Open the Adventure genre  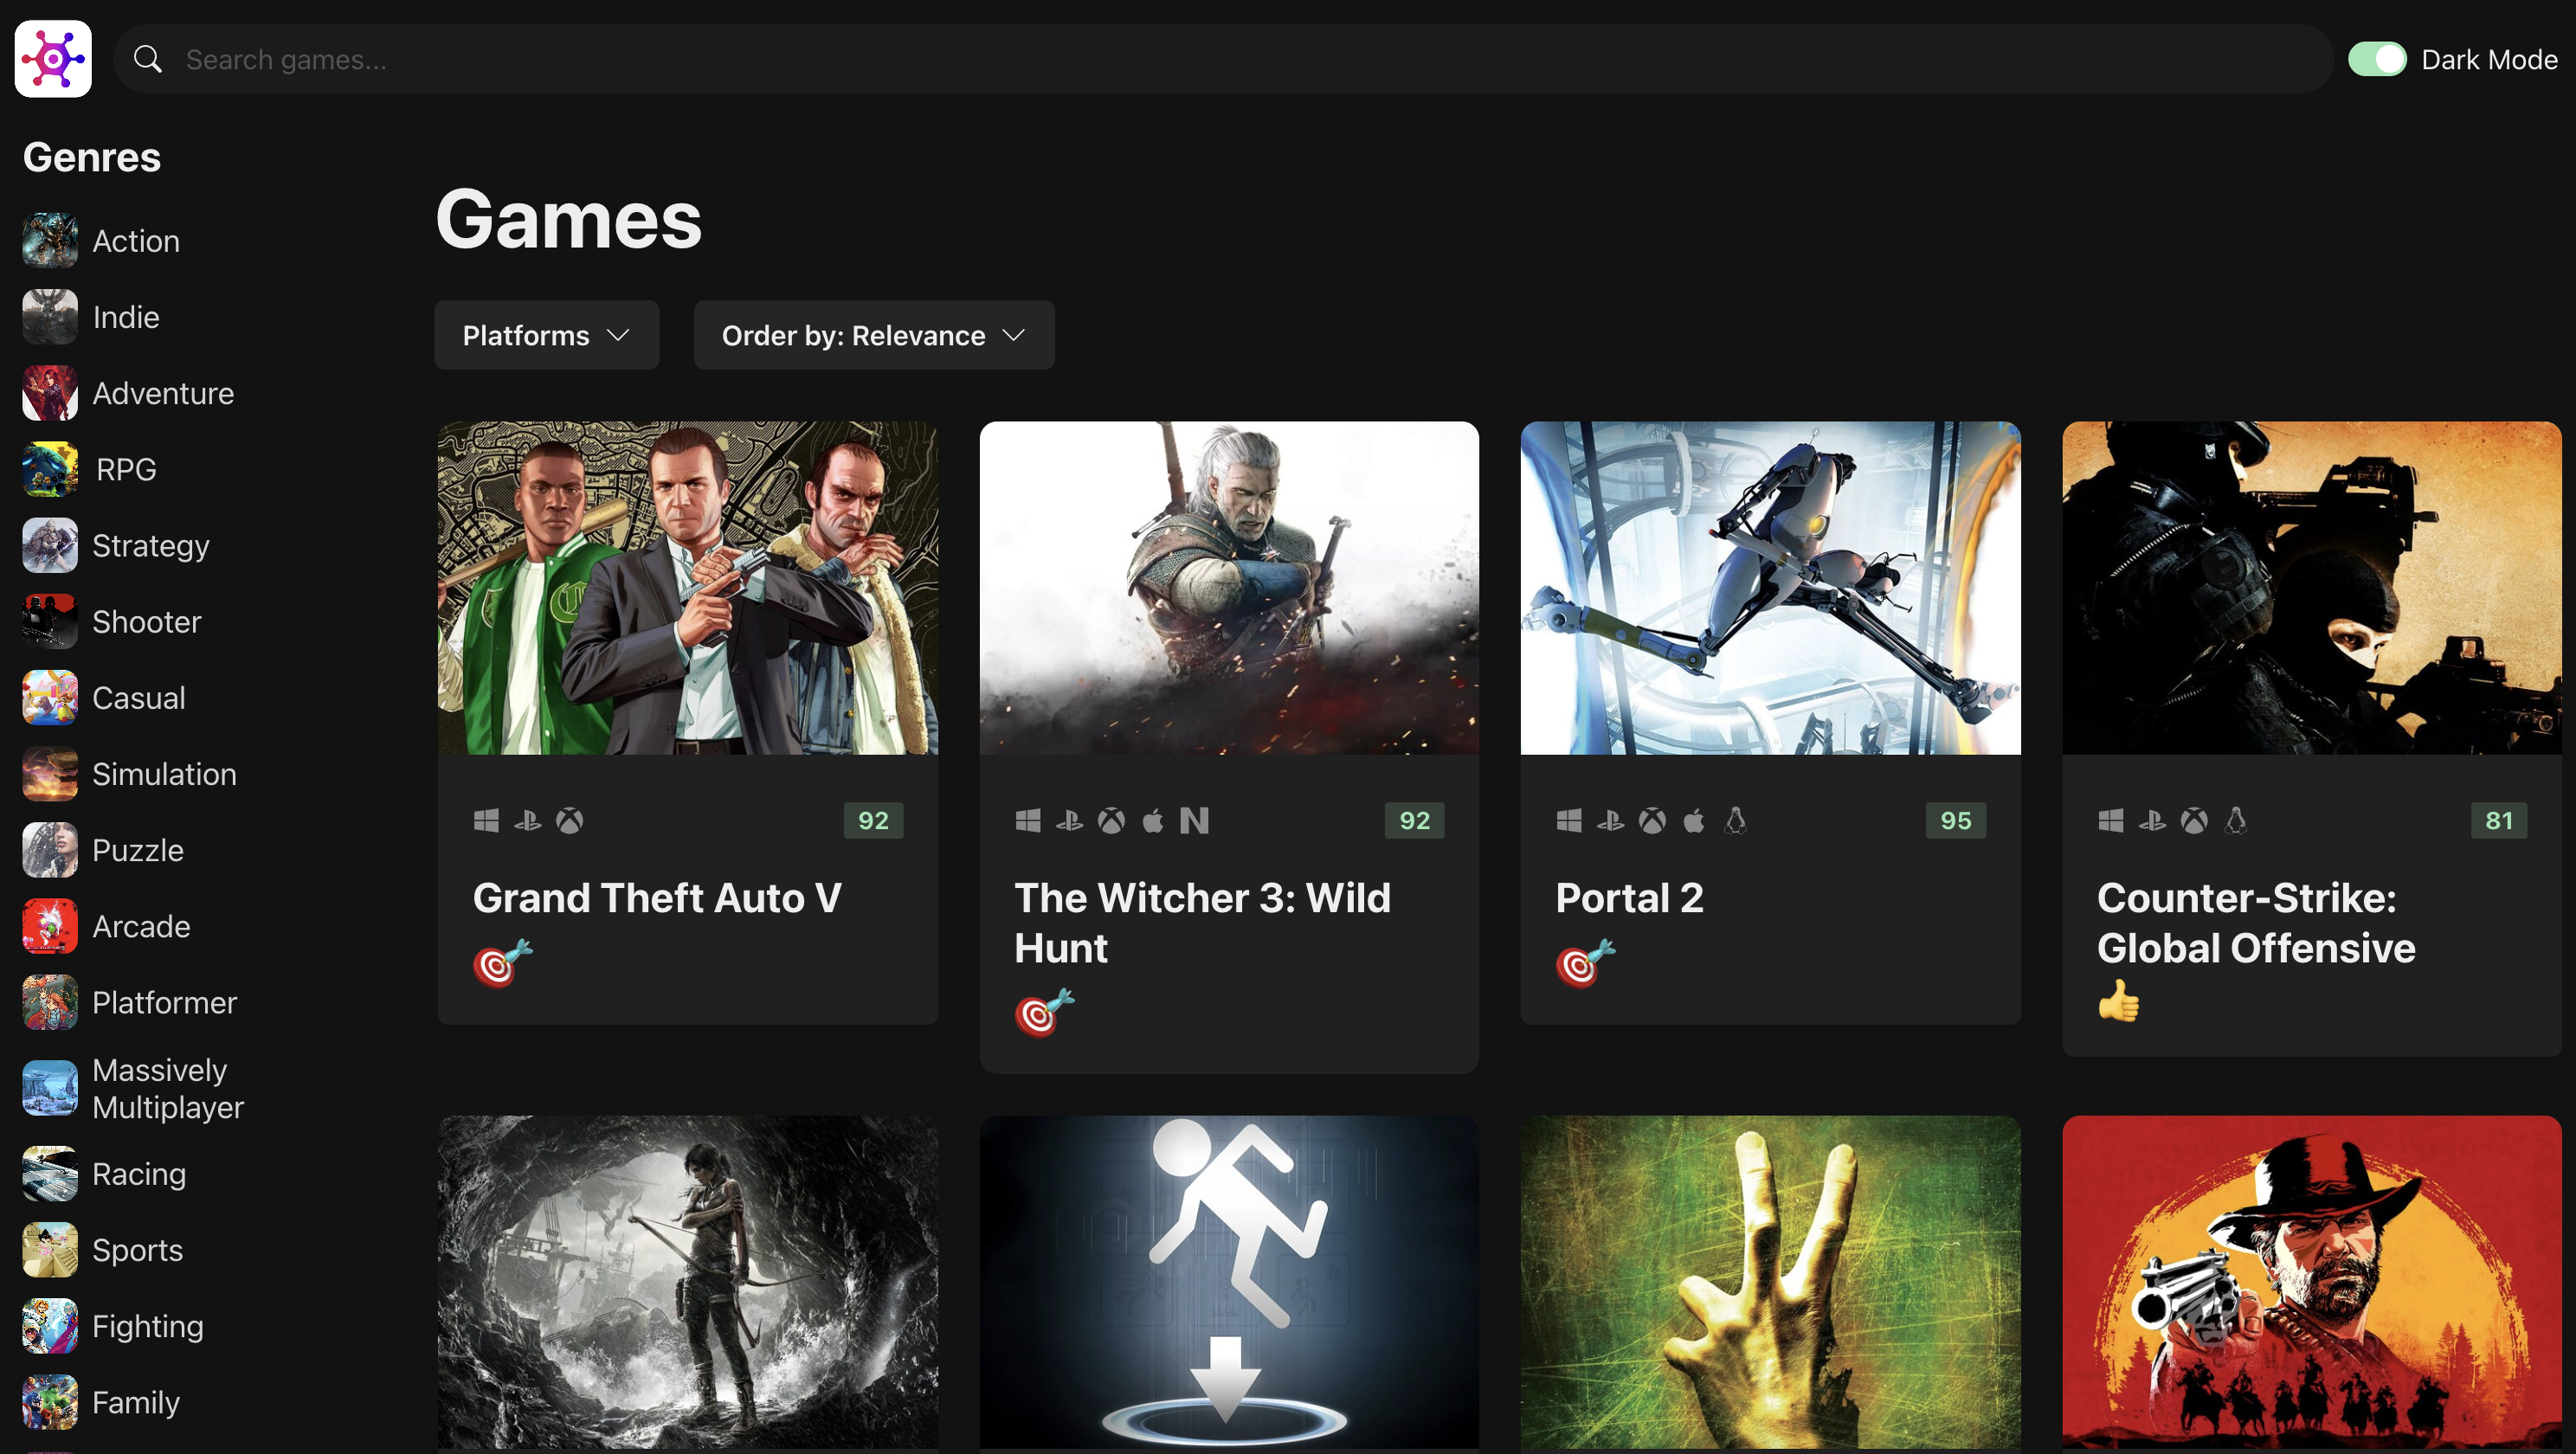(163, 393)
